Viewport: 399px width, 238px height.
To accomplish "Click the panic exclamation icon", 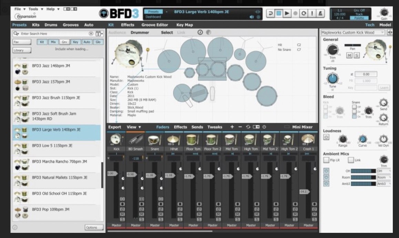I will coord(312,13).
